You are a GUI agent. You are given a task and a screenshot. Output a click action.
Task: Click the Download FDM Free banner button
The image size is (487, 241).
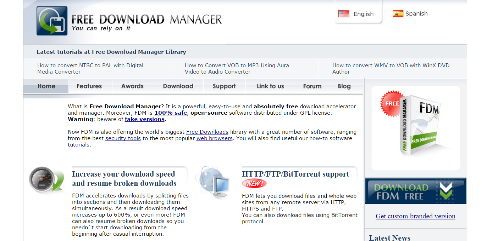(416, 191)
